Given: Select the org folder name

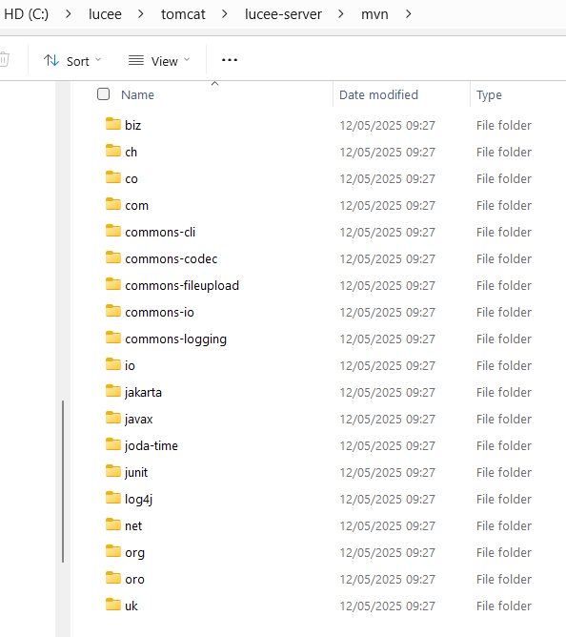Looking at the screenshot, I should click(134, 553).
